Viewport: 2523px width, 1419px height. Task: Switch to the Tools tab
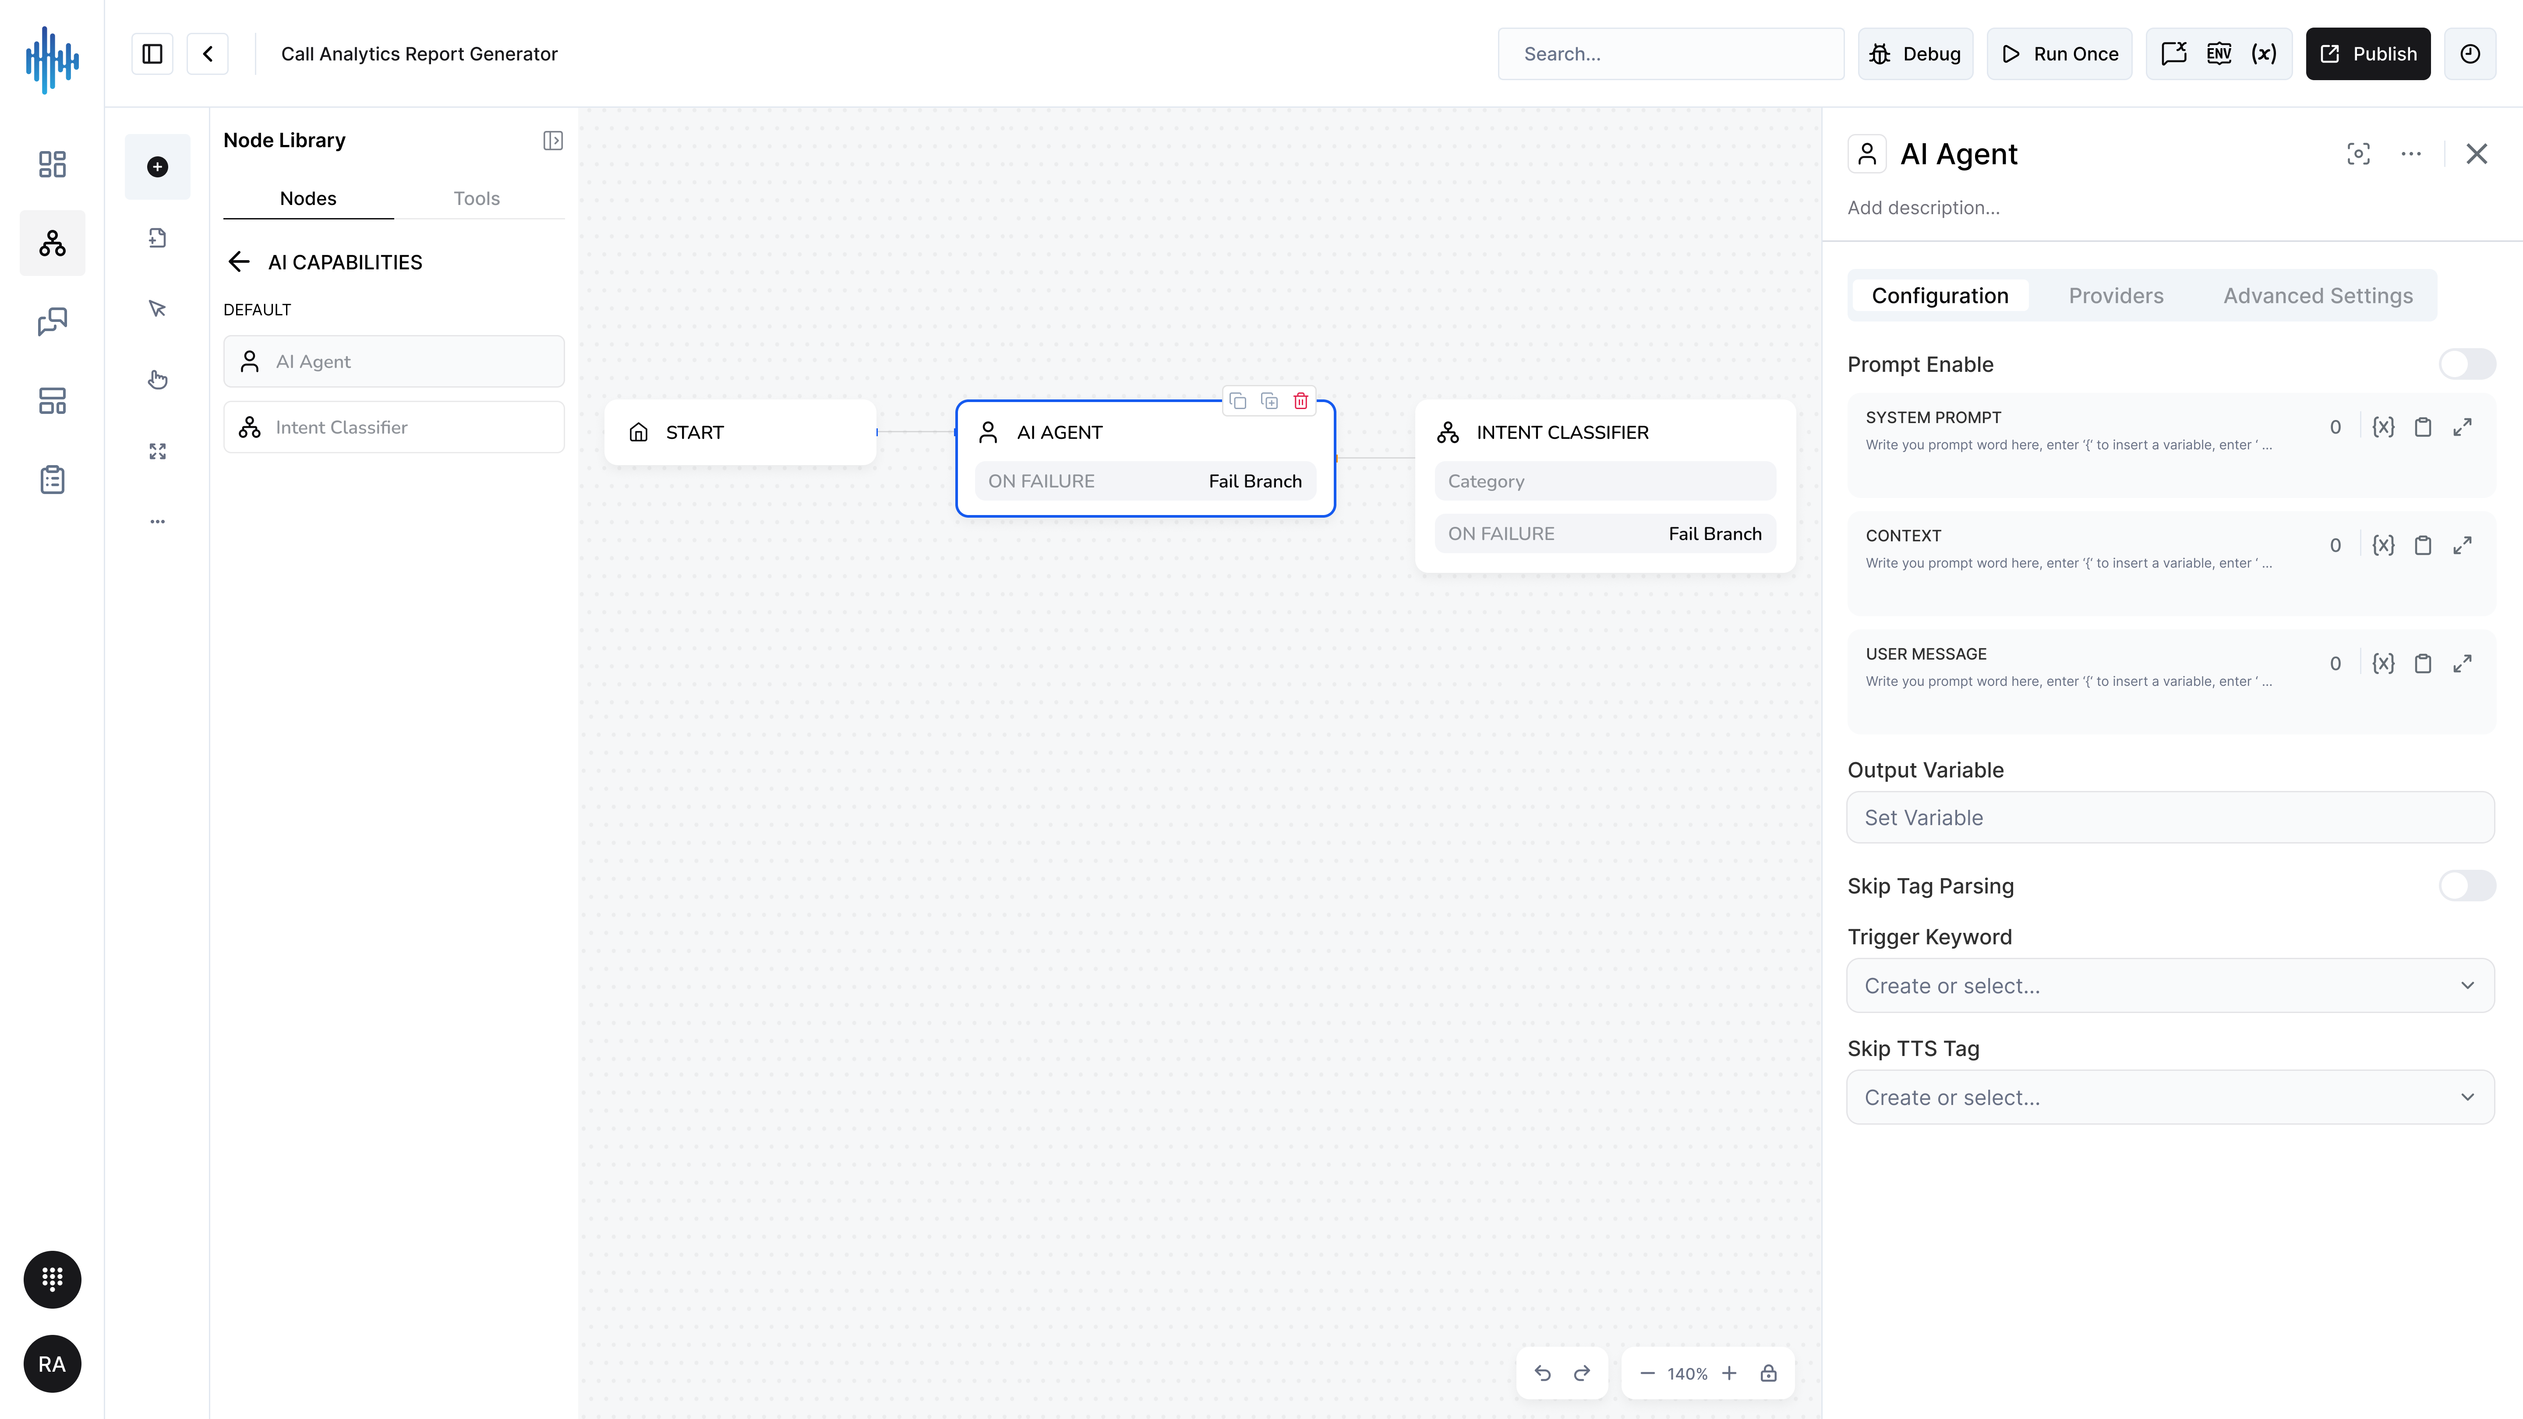click(477, 199)
